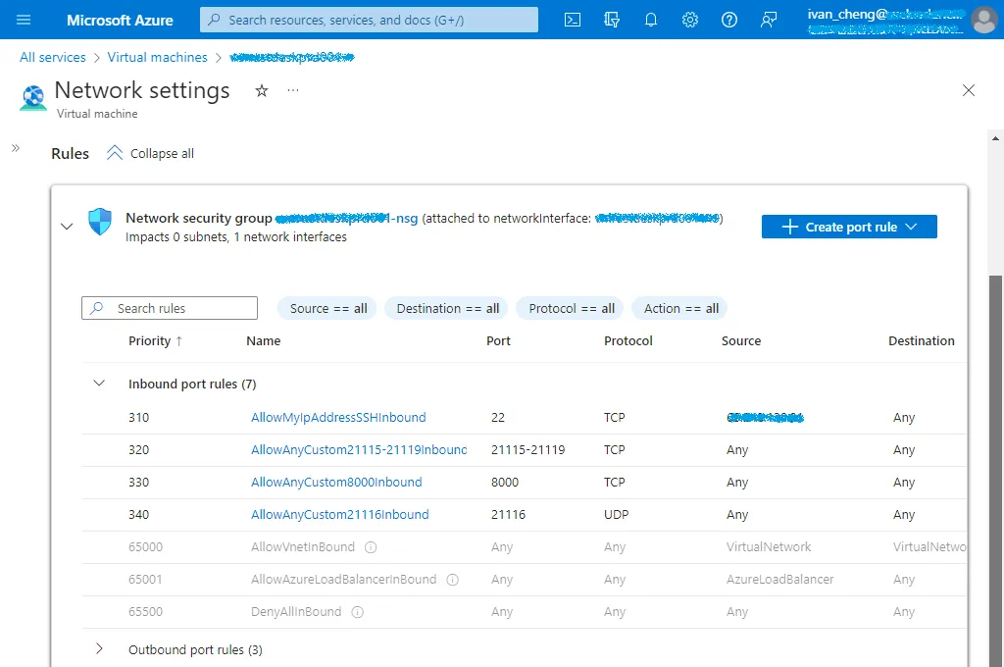Click UDP protocol cell
Viewport: 1004px width, 667px height.
pos(616,515)
